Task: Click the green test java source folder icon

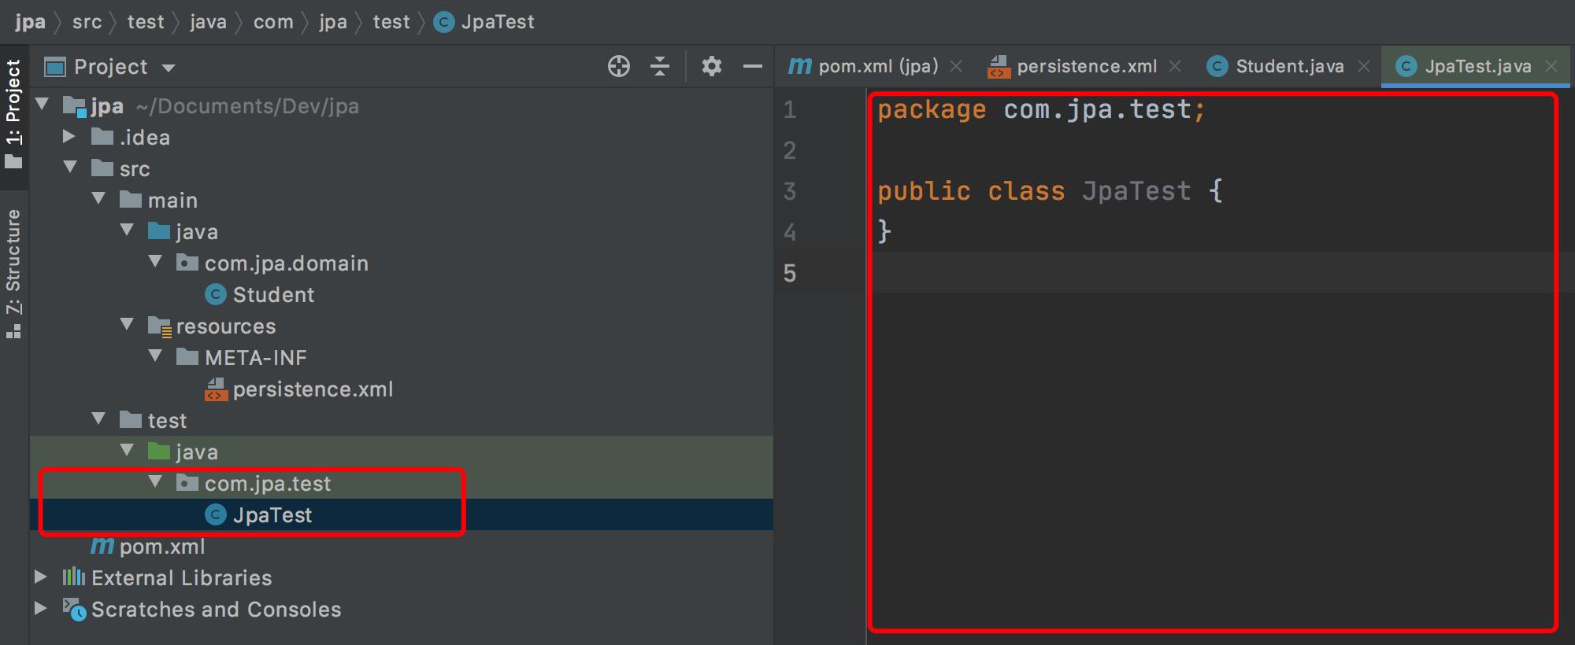Action: pos(159,451)
